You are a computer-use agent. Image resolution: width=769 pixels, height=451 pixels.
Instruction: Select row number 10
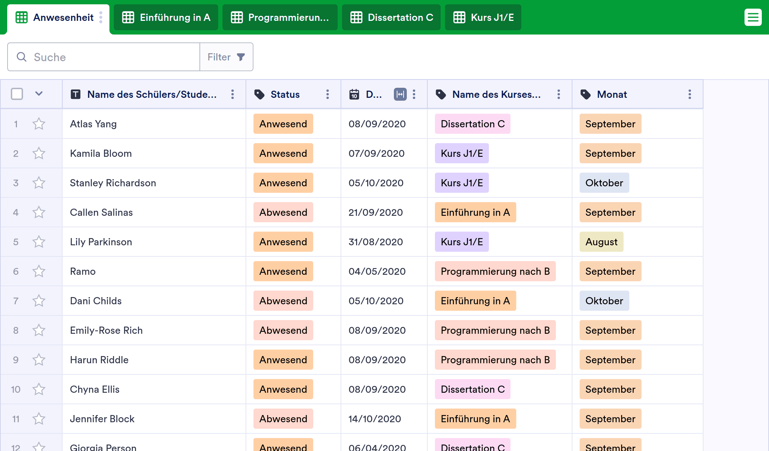click(x=15, y=389)
